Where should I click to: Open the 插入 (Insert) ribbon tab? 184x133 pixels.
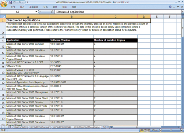(22, 7)
